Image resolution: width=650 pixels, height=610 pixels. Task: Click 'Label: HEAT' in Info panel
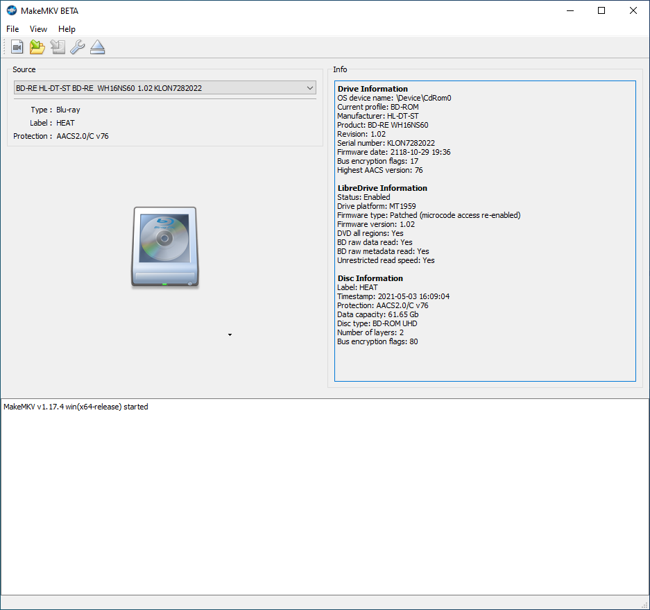357,287
